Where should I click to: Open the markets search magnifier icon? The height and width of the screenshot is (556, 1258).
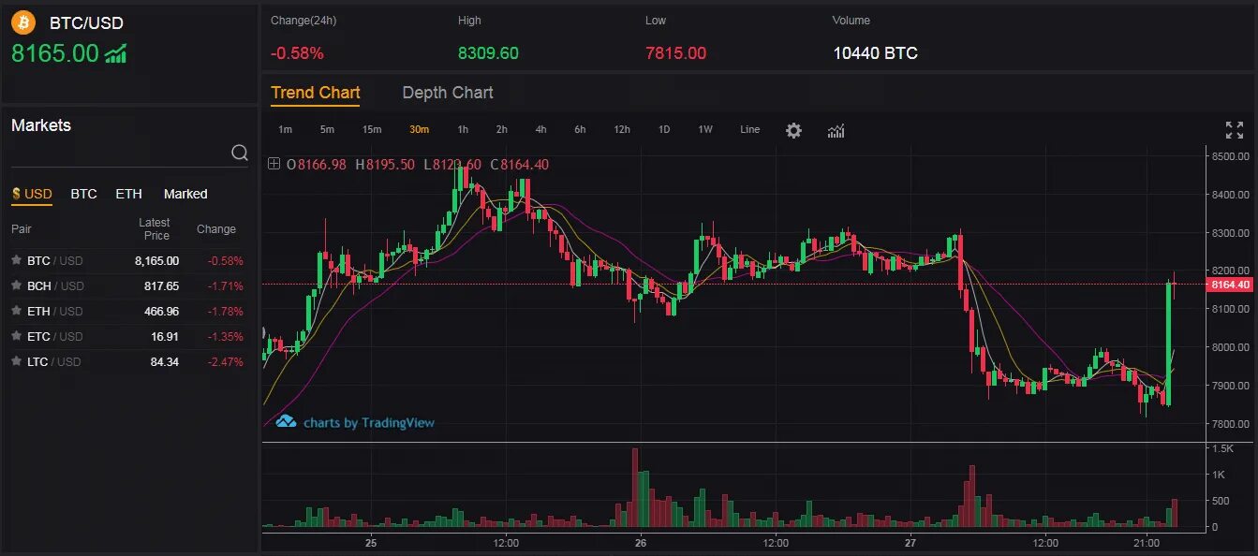[x=240, y=151]
